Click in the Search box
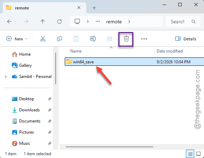Screen dimensions: 204x158 tap(183, 22)
